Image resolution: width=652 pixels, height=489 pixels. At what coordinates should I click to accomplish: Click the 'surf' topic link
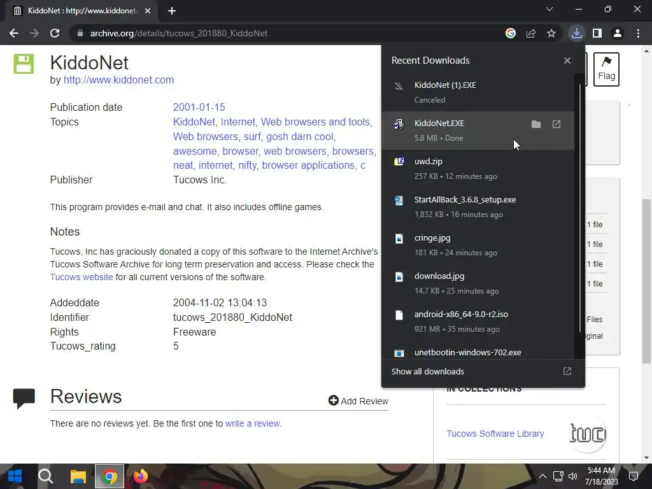[x=252, y=136]
